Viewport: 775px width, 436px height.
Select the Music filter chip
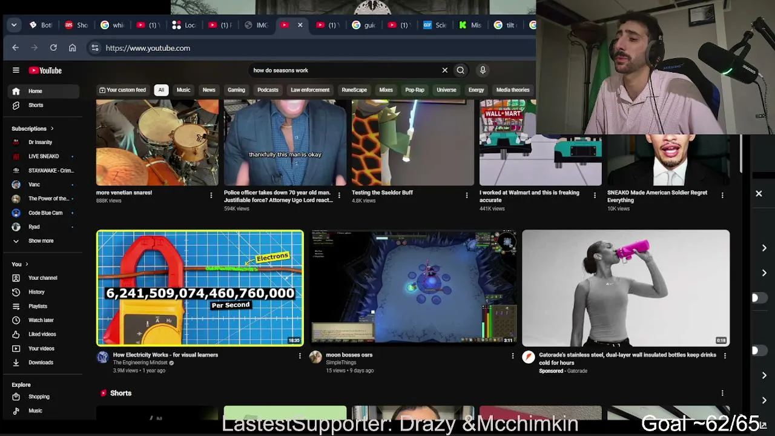click(x=183, y=90)
